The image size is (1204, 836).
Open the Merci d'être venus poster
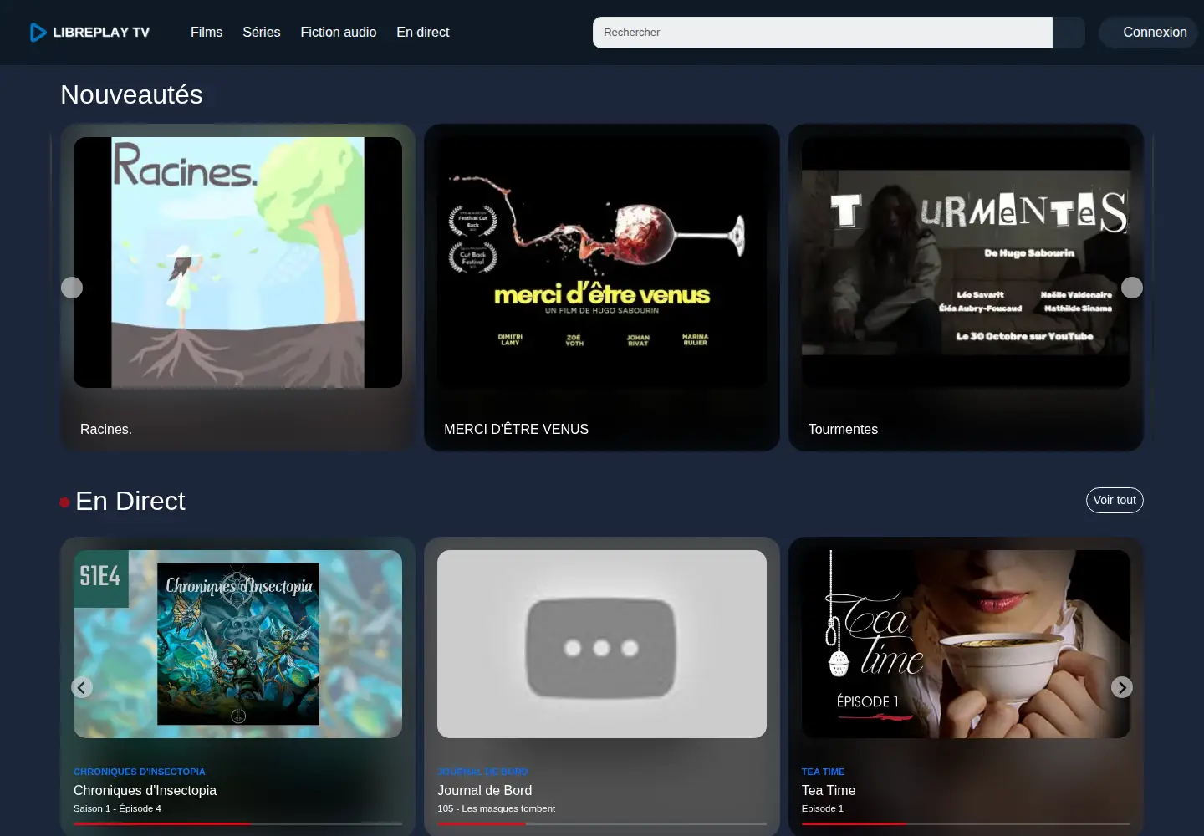(602, 263)
